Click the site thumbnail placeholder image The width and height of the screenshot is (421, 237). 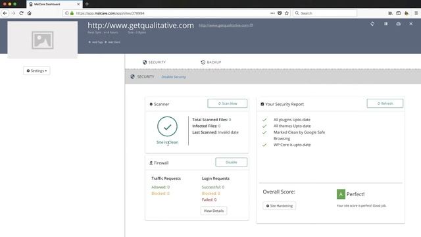[43, 40]
